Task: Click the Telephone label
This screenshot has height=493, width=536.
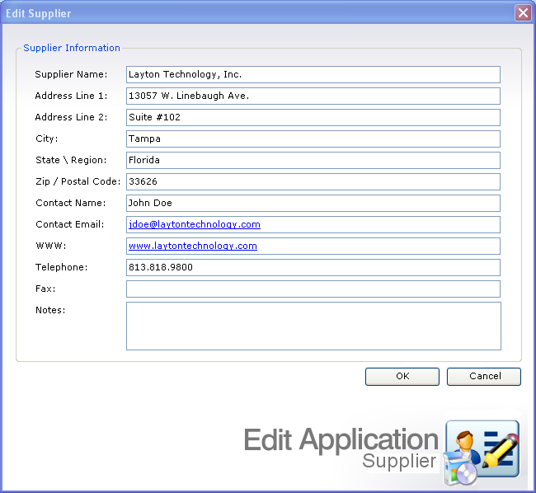Action: point(62,267)
